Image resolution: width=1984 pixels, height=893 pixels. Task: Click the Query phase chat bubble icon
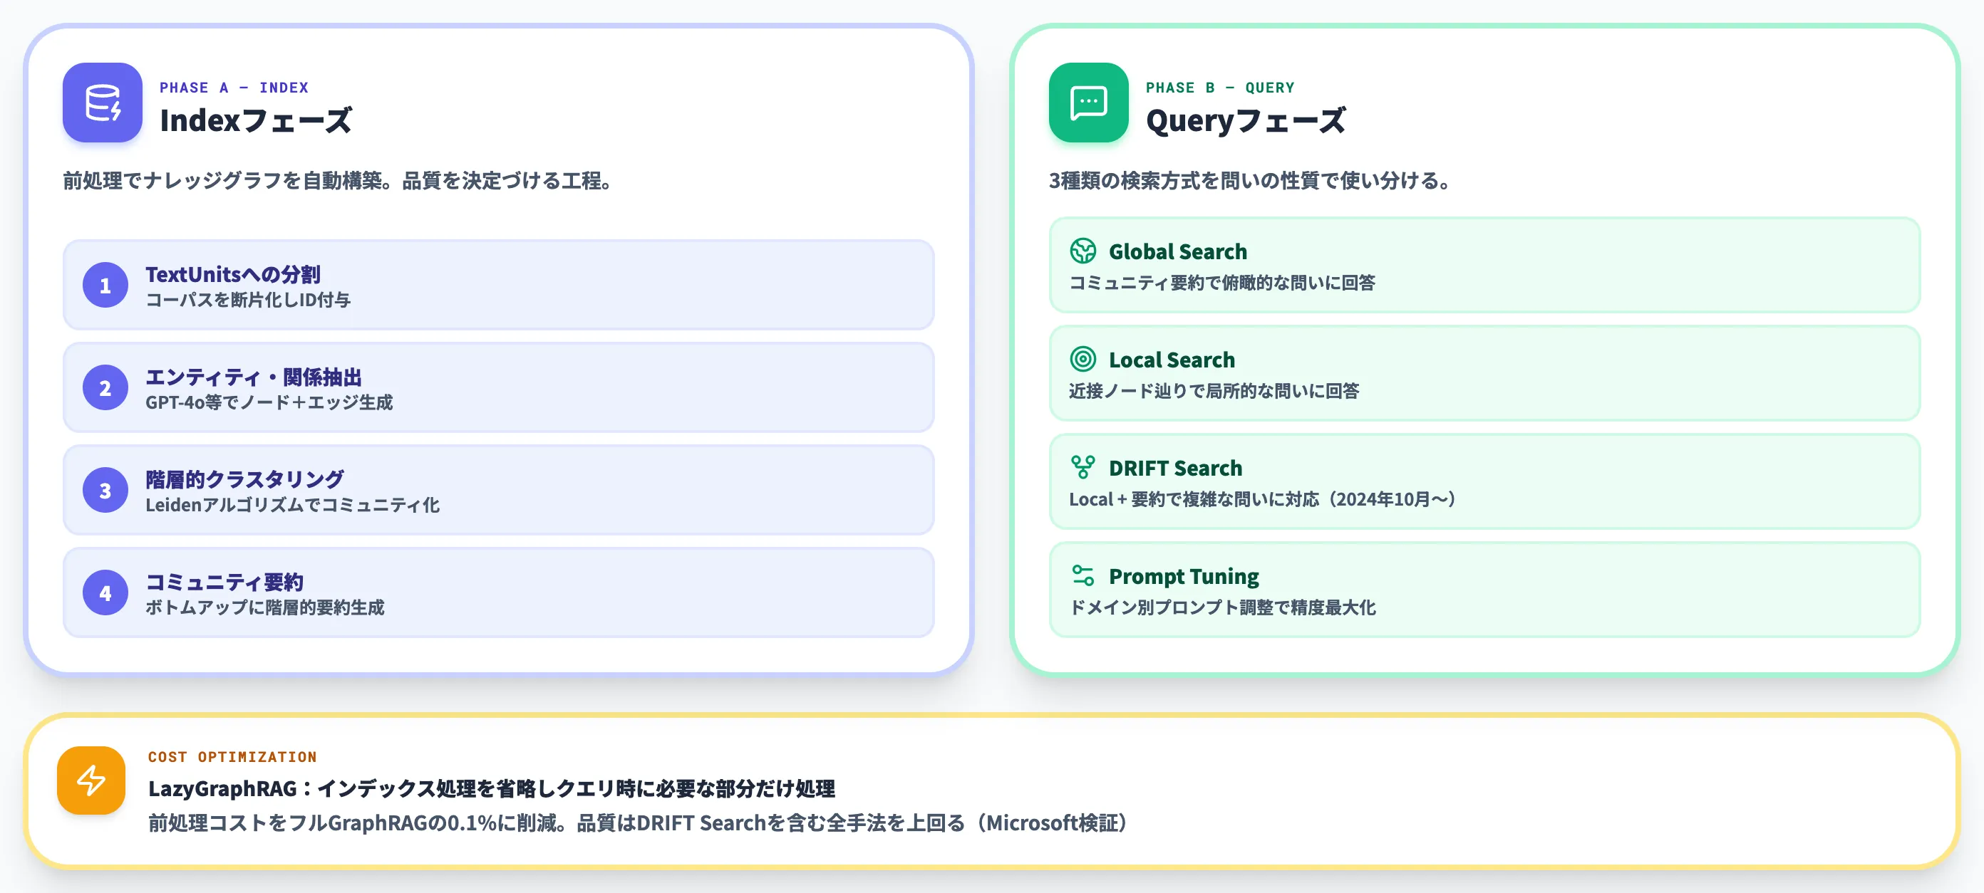[x=1088, y=103]
